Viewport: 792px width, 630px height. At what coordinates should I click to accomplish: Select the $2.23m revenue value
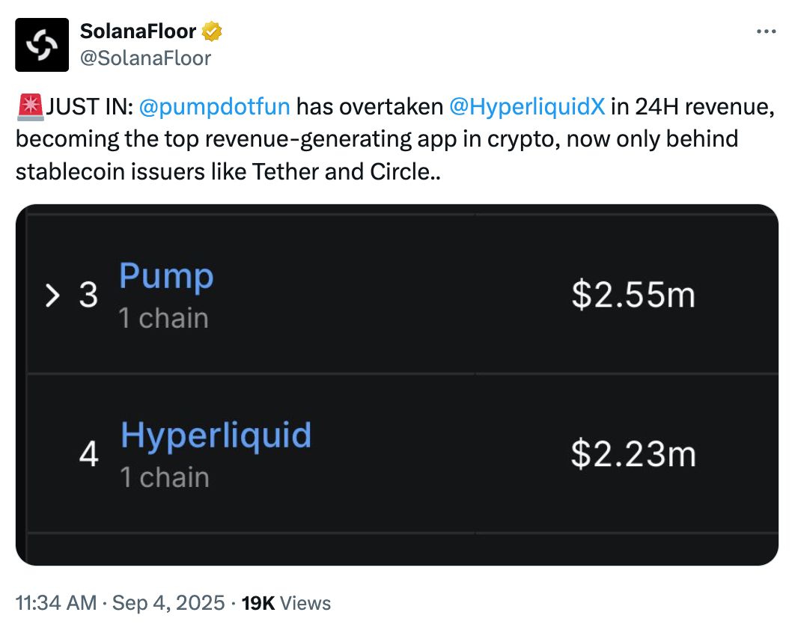[633, 454]
